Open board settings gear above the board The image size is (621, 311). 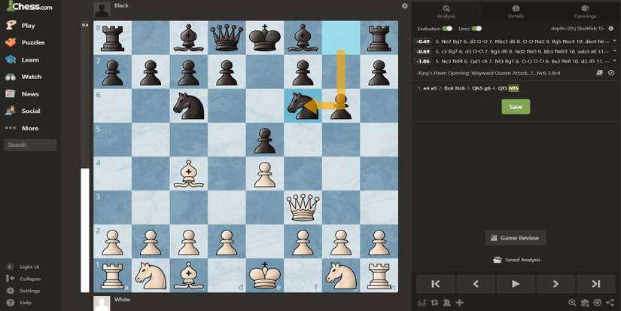pos(404,6)
